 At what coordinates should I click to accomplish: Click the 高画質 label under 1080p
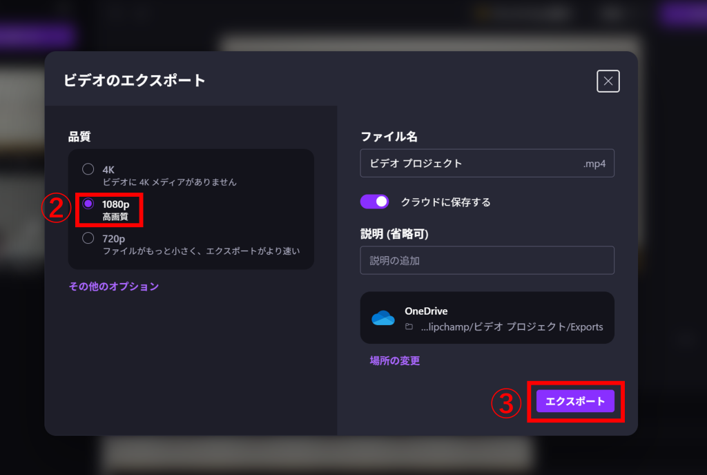point(115,217)
